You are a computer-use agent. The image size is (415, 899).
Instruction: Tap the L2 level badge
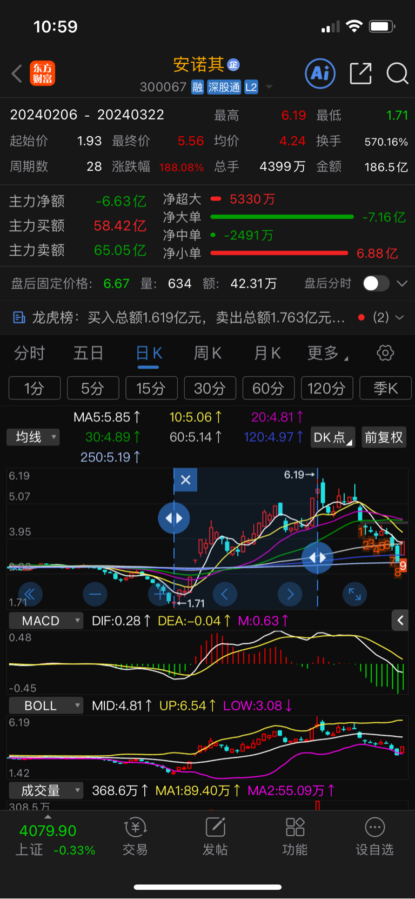point(251,87)
